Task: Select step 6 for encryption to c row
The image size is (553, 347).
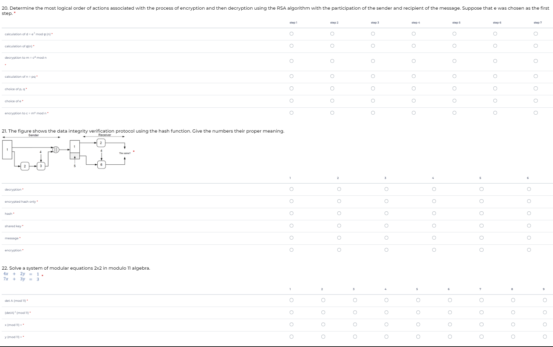Action: pos(495,113)
